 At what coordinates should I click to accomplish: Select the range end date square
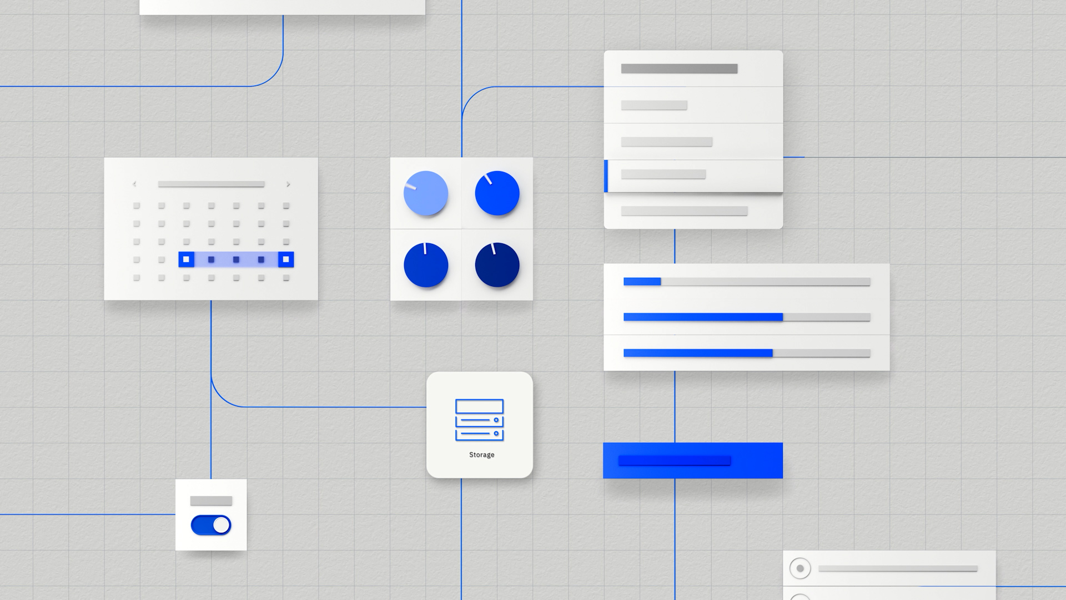[x=286, y=259]
